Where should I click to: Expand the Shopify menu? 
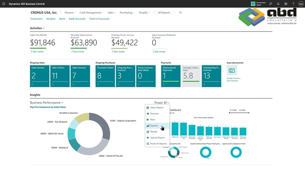click(144, 12)
